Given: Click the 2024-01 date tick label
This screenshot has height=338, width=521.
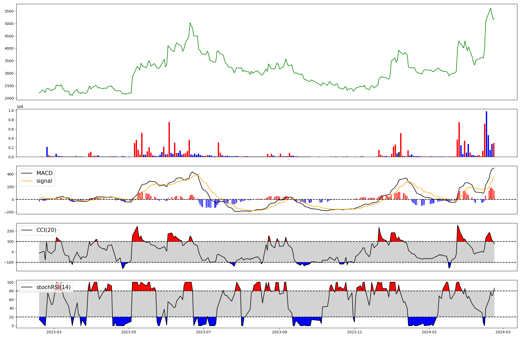Looking at the screenshot, I should (x=429, y=332).
